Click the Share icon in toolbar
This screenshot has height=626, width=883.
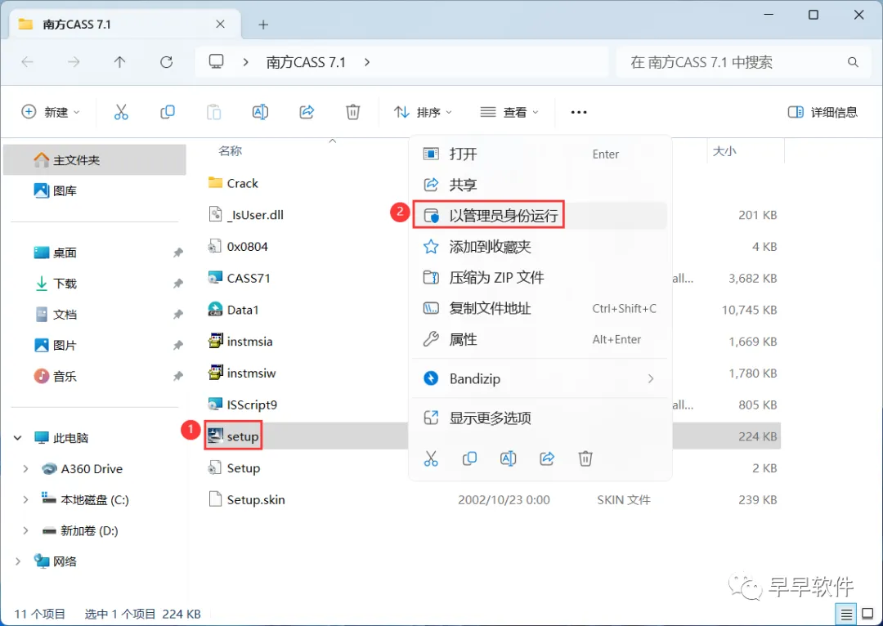pyautogui.click(x=307, y=112)
